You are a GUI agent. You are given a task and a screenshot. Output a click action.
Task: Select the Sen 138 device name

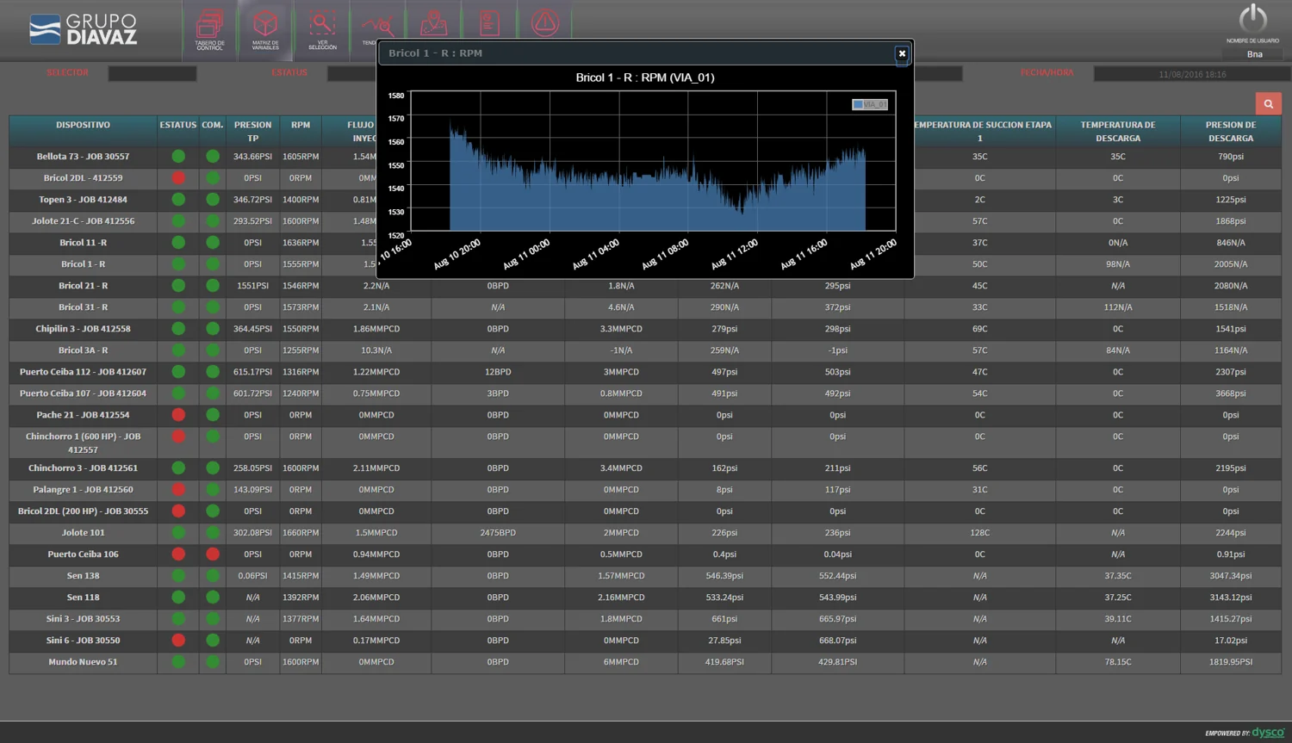pyautogui.click(x=83, y=576)
